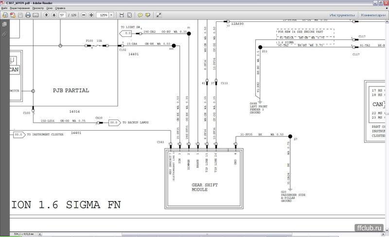This screenshot has width=389, height=237.
Task: Open the Просмотр menu
Action: point(38,8)
